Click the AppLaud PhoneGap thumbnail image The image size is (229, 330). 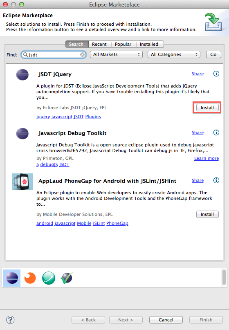pos(22,182)
